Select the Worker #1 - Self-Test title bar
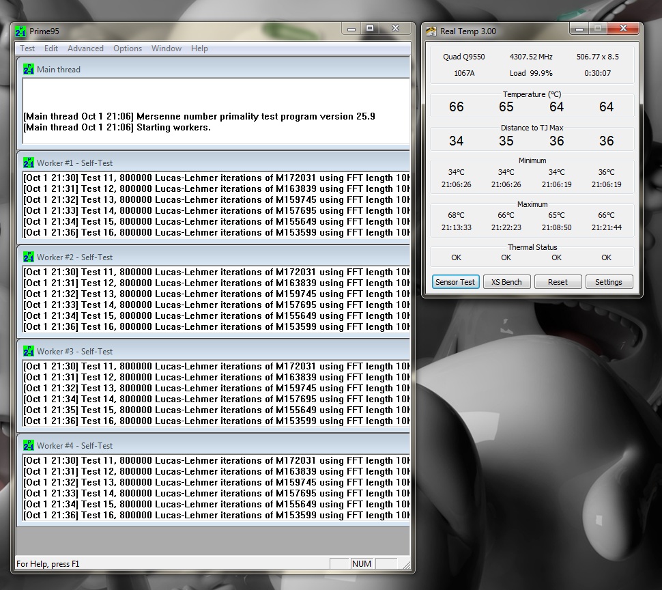This screenshot has width=662, height=590. click(x=215, y=163)
